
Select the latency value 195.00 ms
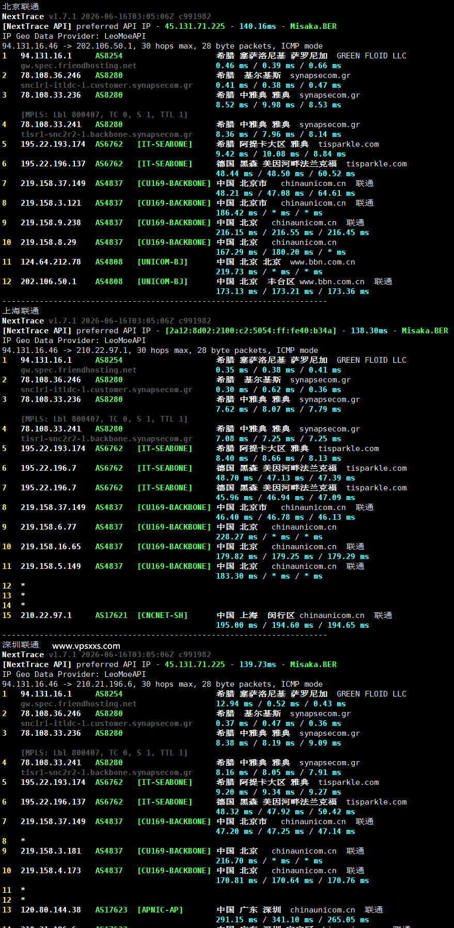[237, 625]
